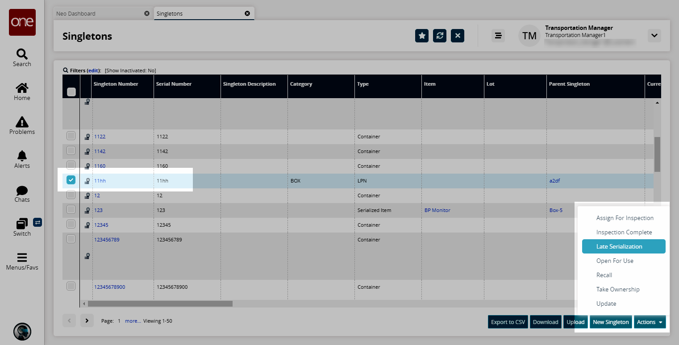The width and height of the screenshot is (679, 345).
Task: Check the select-all checkbox in table header
Action: [x=71, y=92]
